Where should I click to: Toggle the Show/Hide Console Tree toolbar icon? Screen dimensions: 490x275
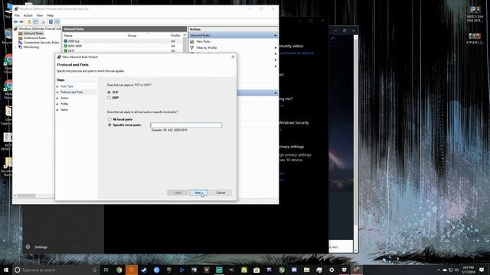tap(36, 22)
